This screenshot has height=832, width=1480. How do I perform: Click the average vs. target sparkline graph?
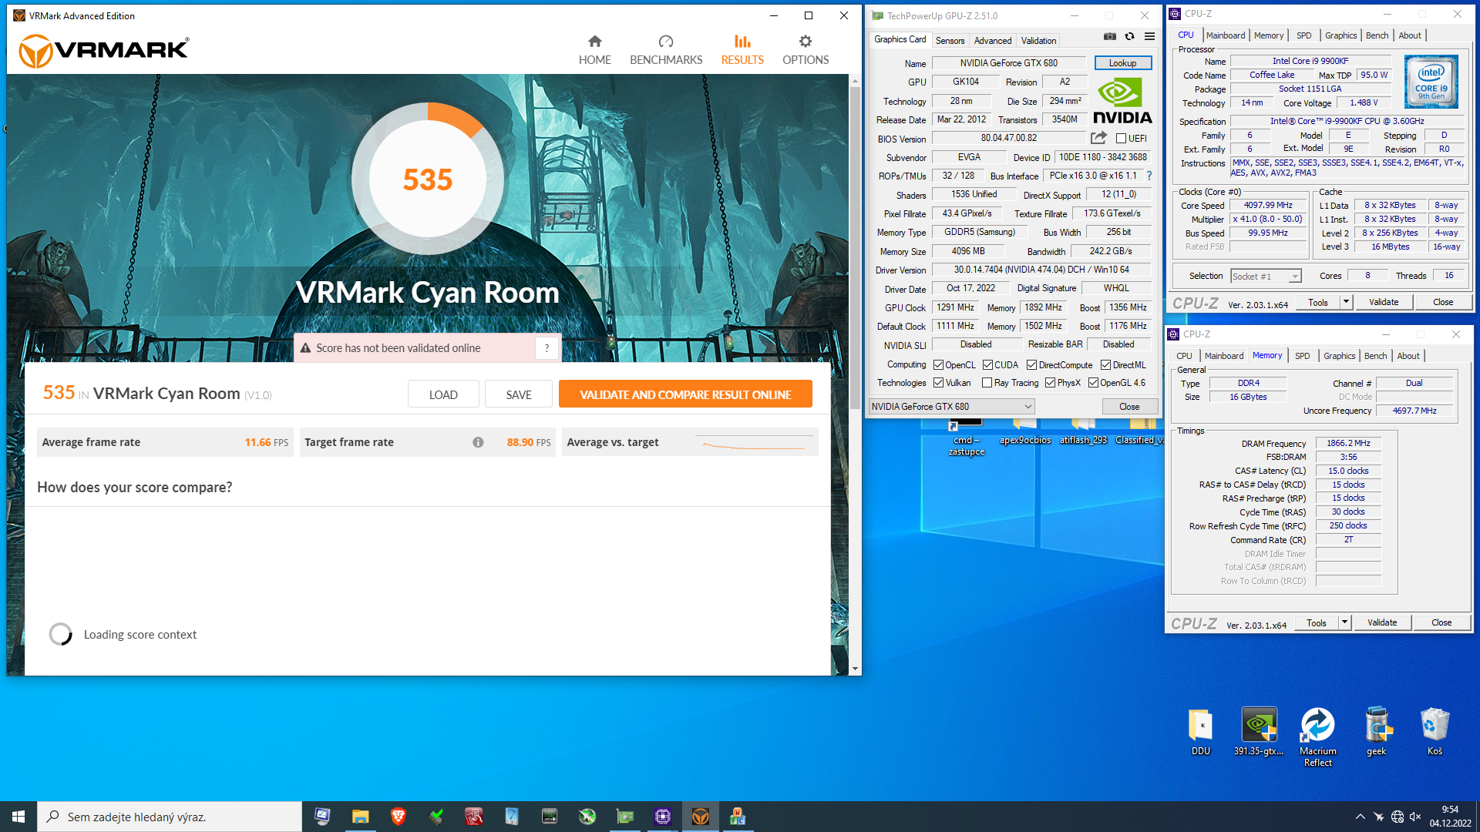754,443
